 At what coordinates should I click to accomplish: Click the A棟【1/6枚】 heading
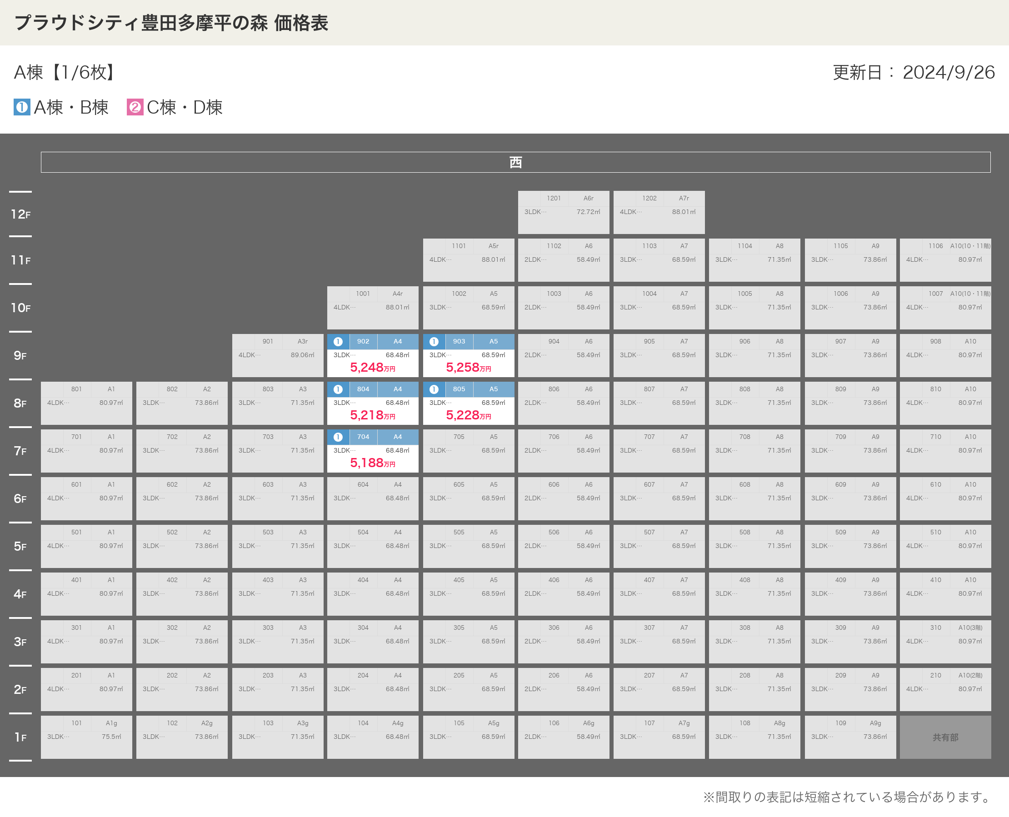(65, 73)
